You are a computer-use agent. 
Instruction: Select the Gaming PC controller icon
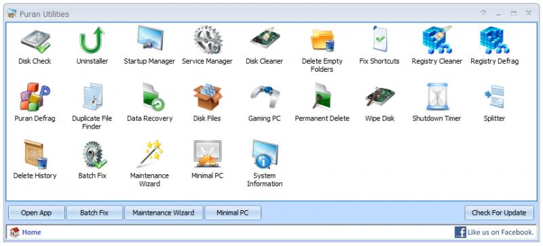[265, 96]
